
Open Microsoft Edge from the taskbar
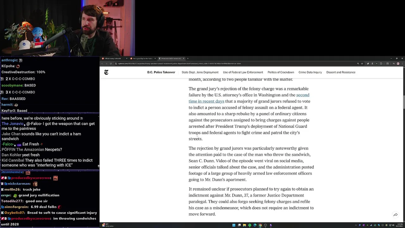255,225
